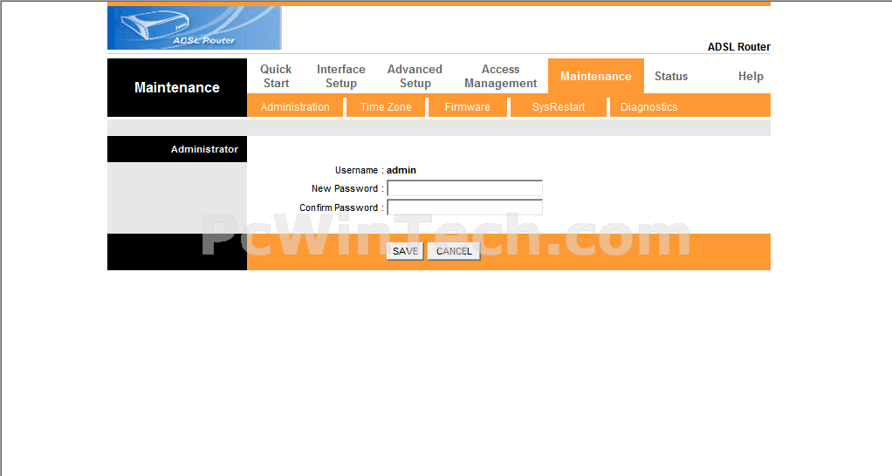Select the Maintenance tab
This screenshot has width=892, height=476.
tap(595, 76)
